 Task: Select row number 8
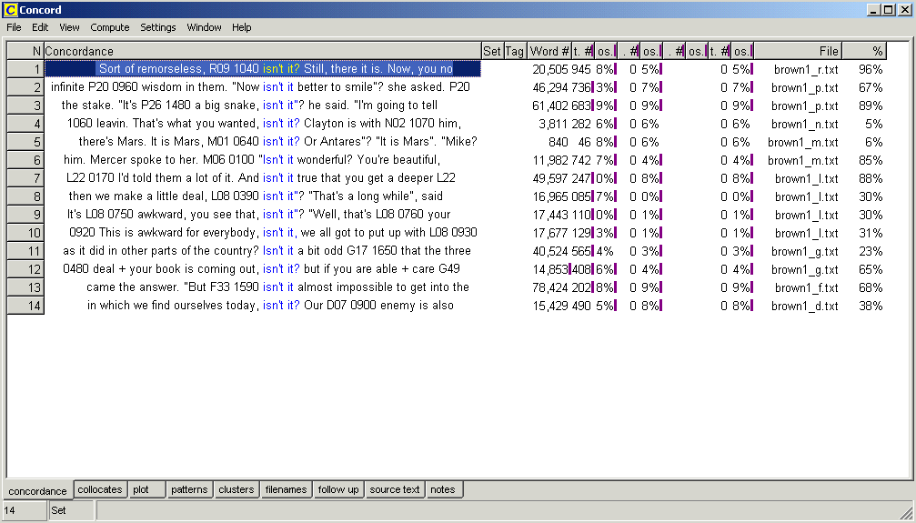tap(25, 196)
